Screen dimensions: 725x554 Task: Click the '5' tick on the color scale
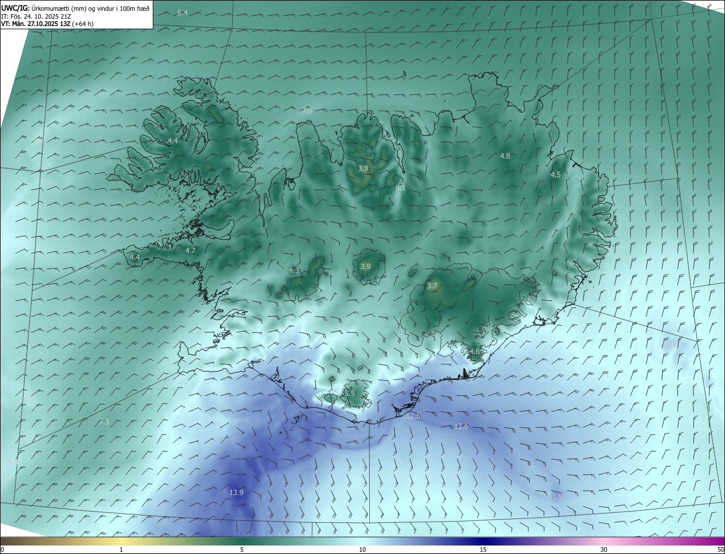(x=242, y=549)
